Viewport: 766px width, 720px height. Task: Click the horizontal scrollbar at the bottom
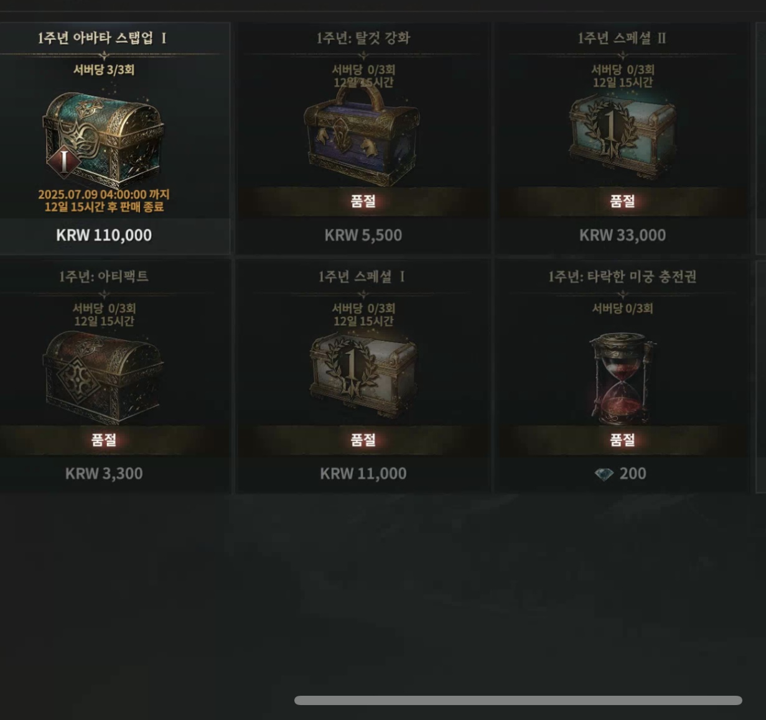(x=518, y=700)
